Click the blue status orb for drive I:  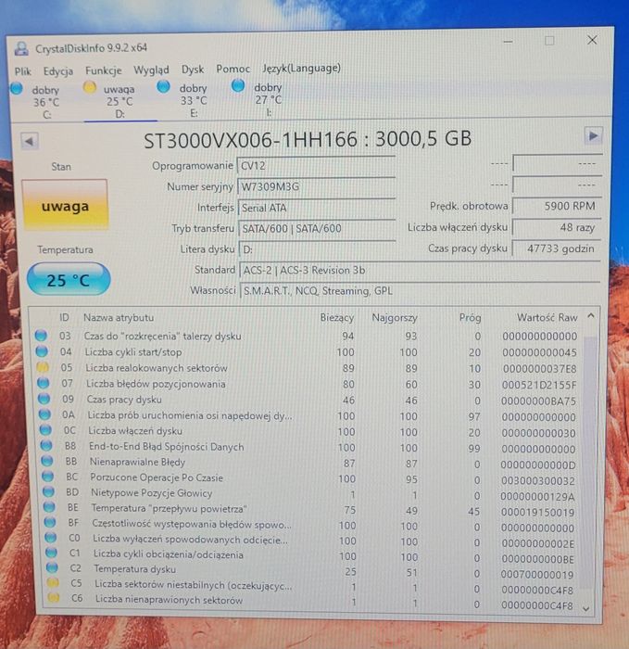click(238, 86)
